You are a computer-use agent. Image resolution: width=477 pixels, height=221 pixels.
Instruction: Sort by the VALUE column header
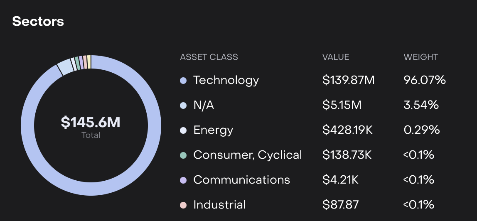[x=336, y=57]
